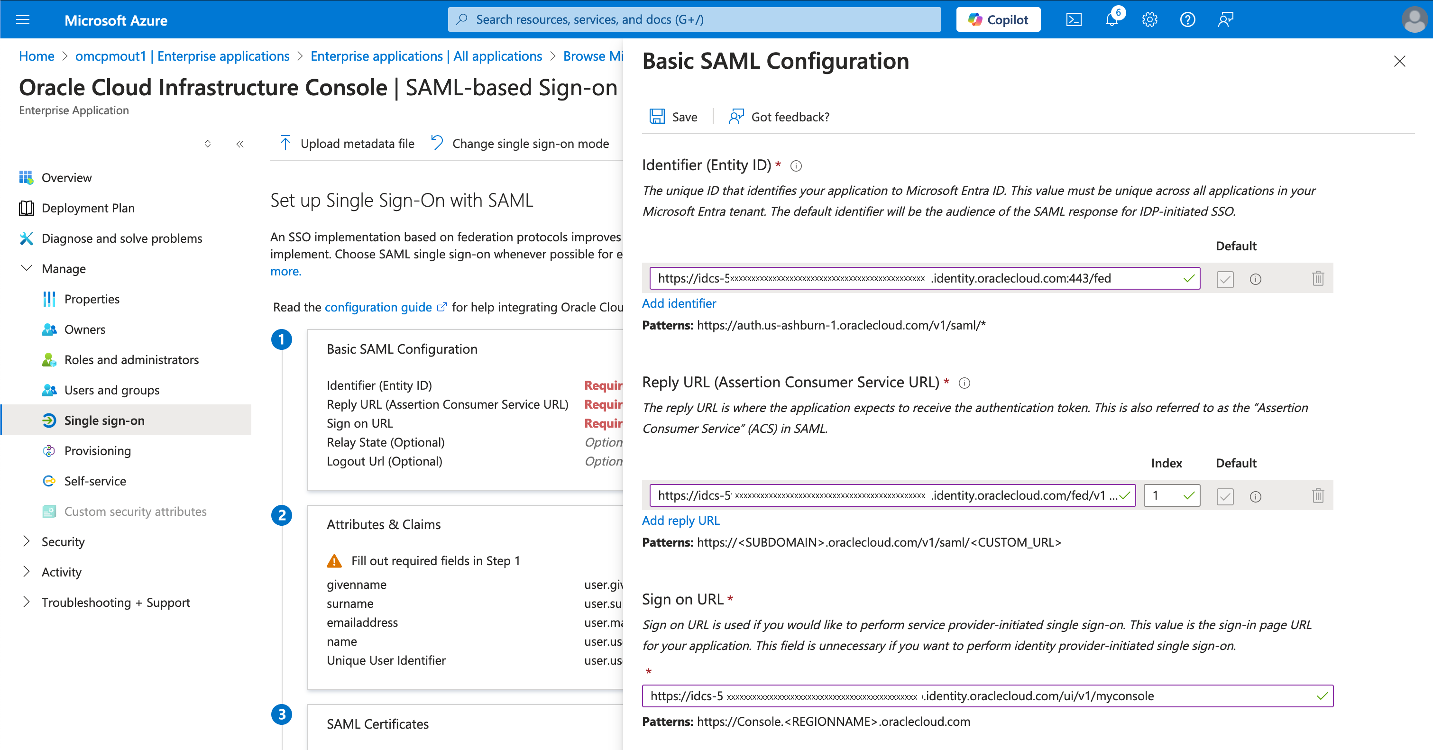Click the delete trash icon beside the Identifier field
The image size is (1433, 750).
point(1317,278)
